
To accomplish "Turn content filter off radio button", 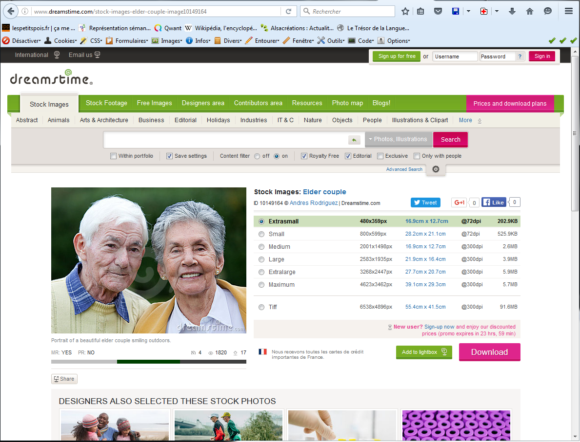I will (x=257, y=156).
